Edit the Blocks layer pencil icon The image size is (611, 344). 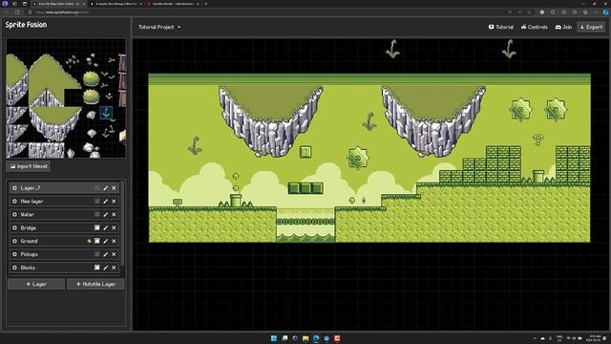click(x=105, y=268)
